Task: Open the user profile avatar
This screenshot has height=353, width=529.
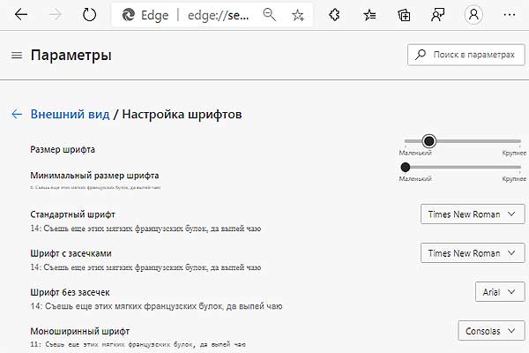Action: [x=473, y=15]
